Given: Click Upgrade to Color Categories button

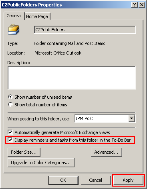Looking at the screenshot, I should [41, 163].
